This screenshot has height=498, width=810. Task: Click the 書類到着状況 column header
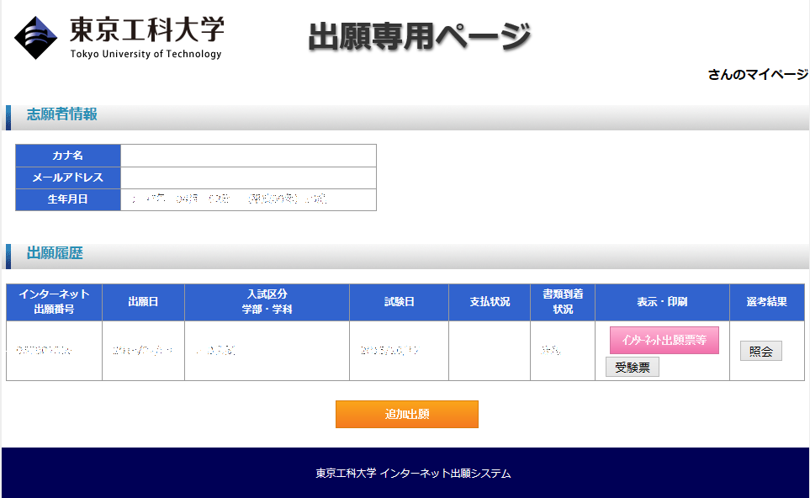[563, 302]
